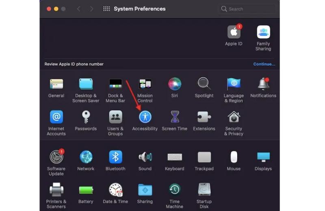Screen dimensions: 325x211
Task: Click the yellow minimize window button
Action: click(x=56, y=9)
